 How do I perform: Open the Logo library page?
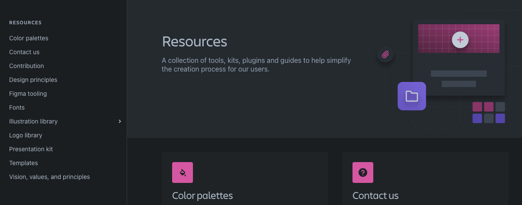coord(26,135)
